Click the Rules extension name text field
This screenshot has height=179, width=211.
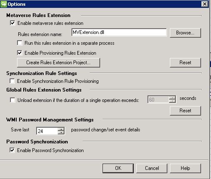(119, 32)
